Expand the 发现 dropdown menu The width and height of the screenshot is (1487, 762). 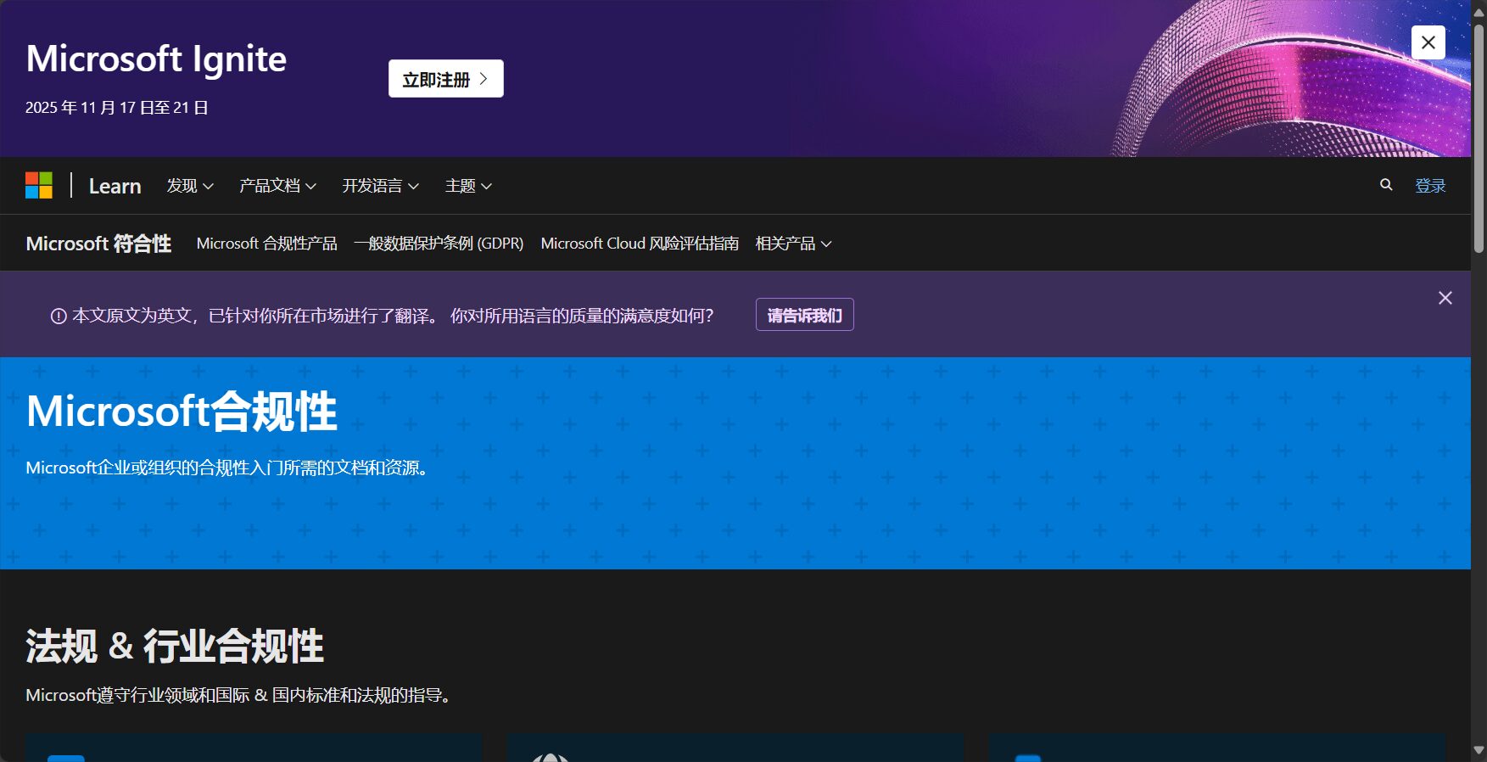tap(190, 186)
